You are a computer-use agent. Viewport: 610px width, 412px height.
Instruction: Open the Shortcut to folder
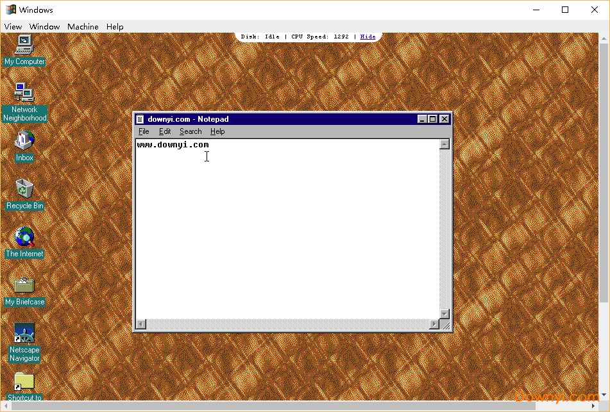pos(24,381)
